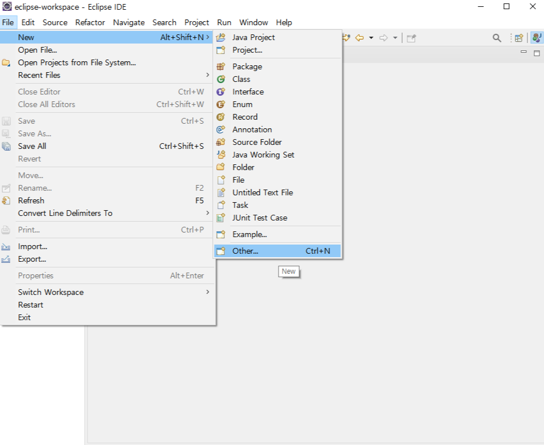Viewport: 544px width, 445px height.
Task: Click the JUnit Test Case icon
Action: pyautogui.click(x=221, y=218)
